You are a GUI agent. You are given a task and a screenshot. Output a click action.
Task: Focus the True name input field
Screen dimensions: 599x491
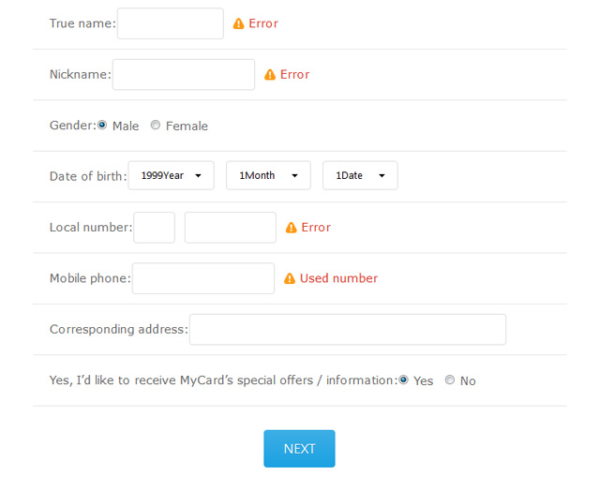(171, 23)
